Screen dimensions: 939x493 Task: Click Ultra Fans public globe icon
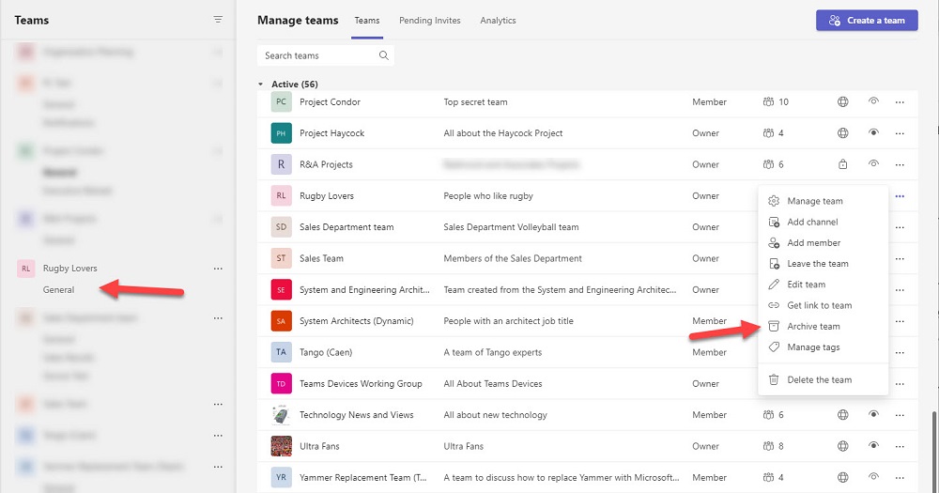point(842,446)
